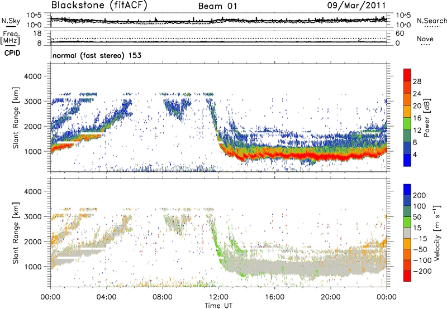
Task: Click the '16:00' time tick label
Action: [274, 297]
